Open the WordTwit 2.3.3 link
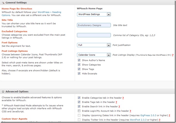This screenshot has width=176, height=123. tap(138, 120)
